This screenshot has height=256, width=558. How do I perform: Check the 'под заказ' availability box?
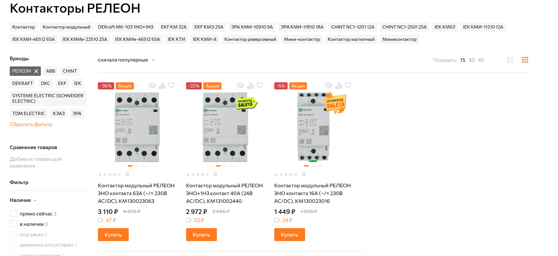[13, 234]
